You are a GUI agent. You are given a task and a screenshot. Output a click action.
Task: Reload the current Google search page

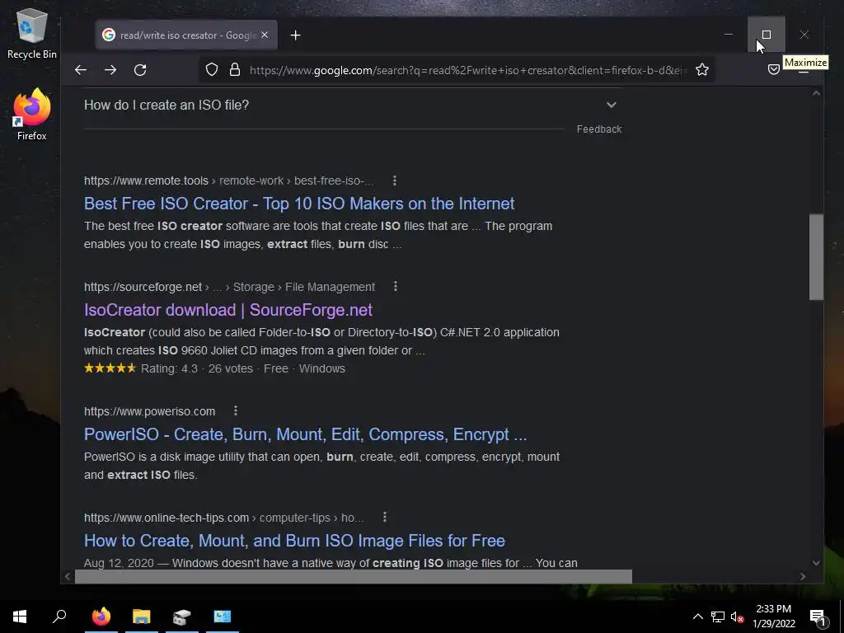click(x=140, y=70)
